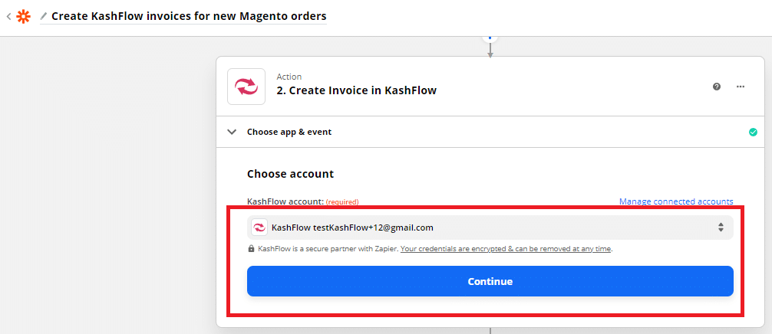This screenshot has height=334, width=772.
Task: Click the small KashFlow icon in account field
Action: (259, 227)
